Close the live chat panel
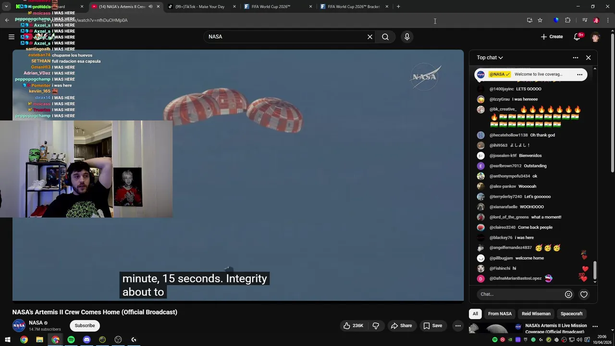This screenshot has height=346, width=615. coord(588,58)
